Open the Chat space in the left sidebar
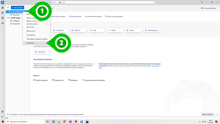220x124 pixels. click(x=2, y=23)
